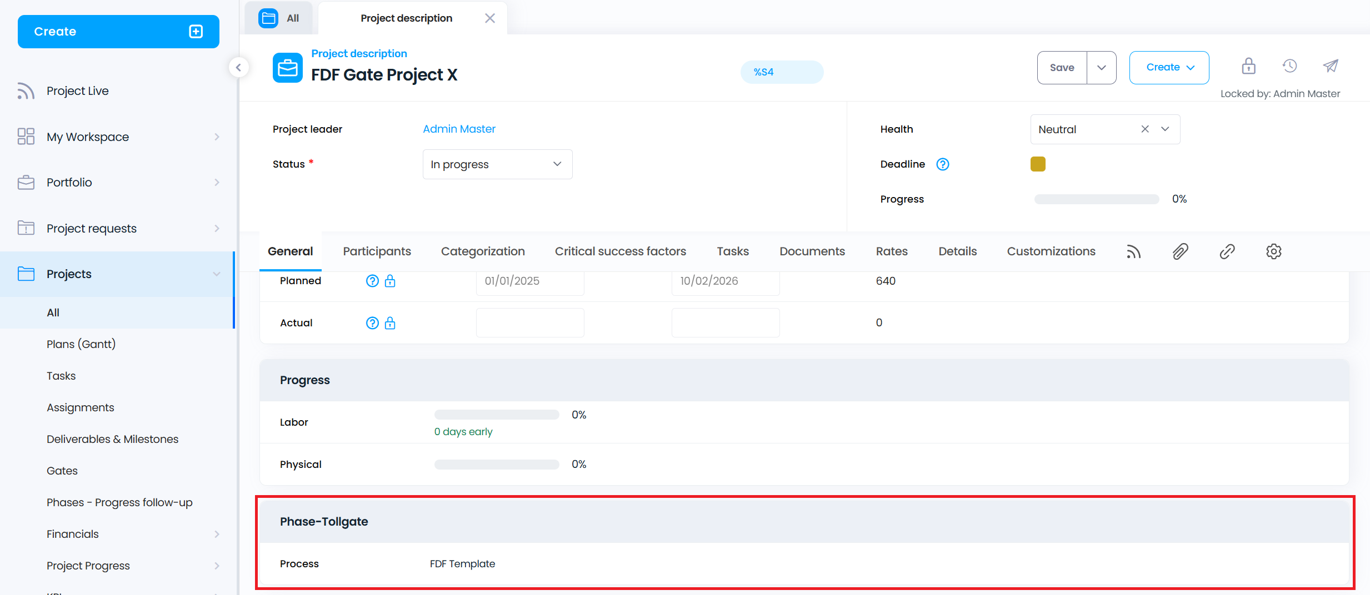Switch to the Participants tab

377,251
